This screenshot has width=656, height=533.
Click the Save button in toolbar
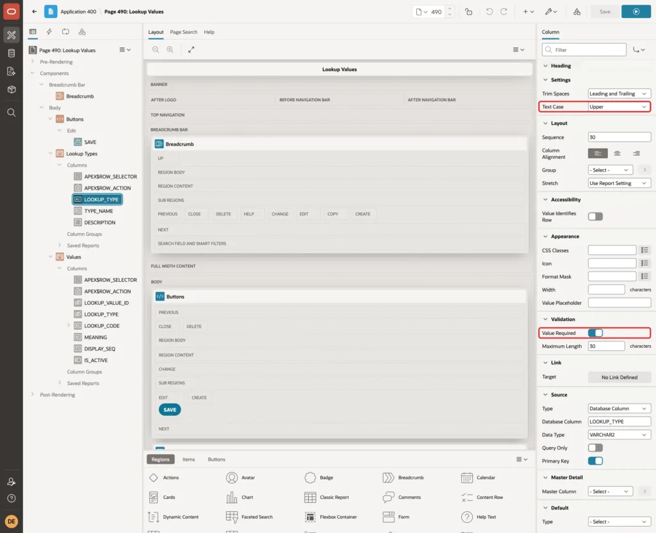(605, 12)
